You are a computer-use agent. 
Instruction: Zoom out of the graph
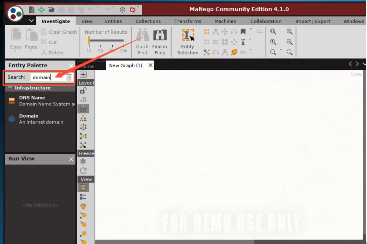click(x=289, y=42)
